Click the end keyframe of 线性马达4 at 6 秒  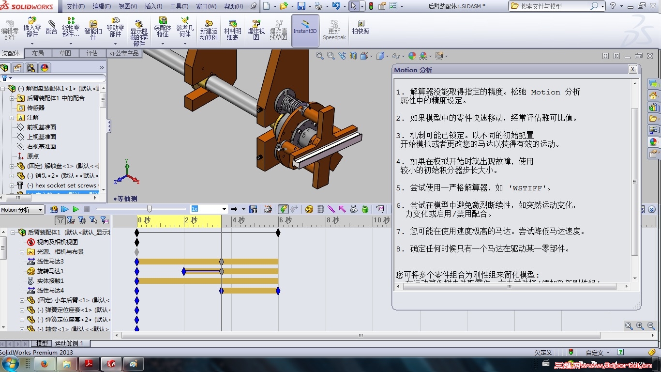pos(278,291)
